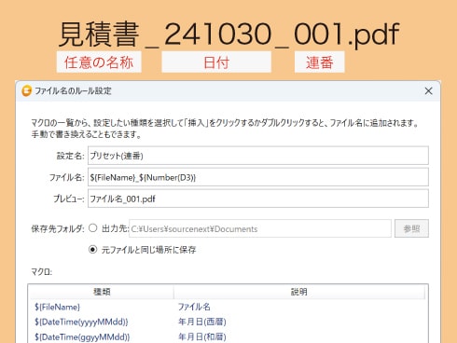Screen dimensions: 457x343
Task: Click the 年月日(西暦) description cell
Action: (202, 322)
